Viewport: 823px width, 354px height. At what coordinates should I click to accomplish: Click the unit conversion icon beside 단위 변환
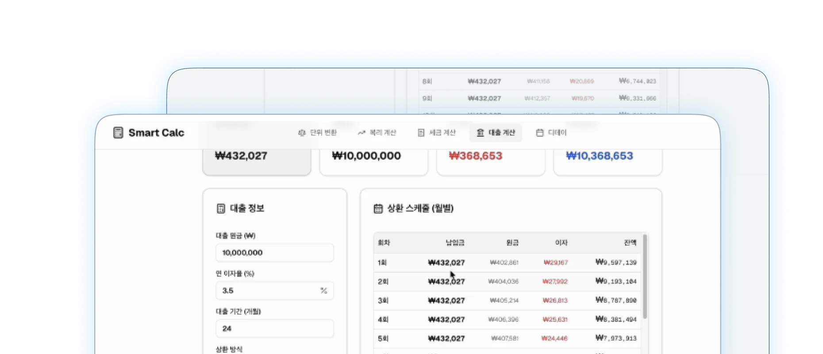point(302,133)
